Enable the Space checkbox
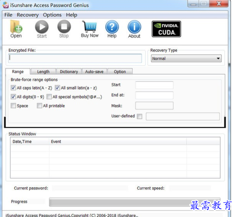This screenshot has height=217, width=235. (13, 106)
